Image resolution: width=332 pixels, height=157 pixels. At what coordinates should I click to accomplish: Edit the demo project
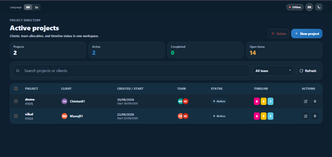[305, 101]
